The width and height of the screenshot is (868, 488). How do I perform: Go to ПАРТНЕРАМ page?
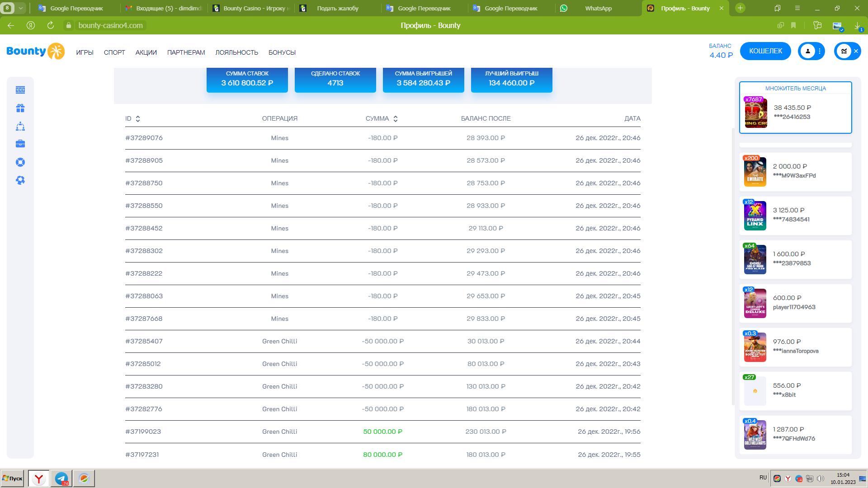[186, 52]
